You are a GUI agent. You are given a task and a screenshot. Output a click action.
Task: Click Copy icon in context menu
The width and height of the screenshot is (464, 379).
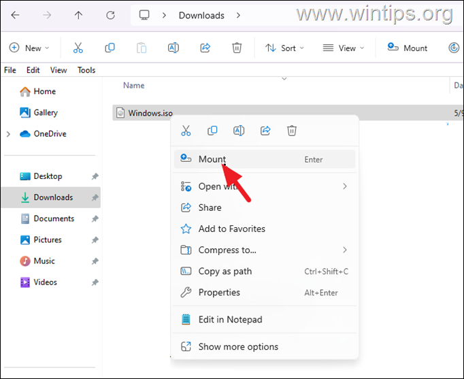click(x=212, y=131)
